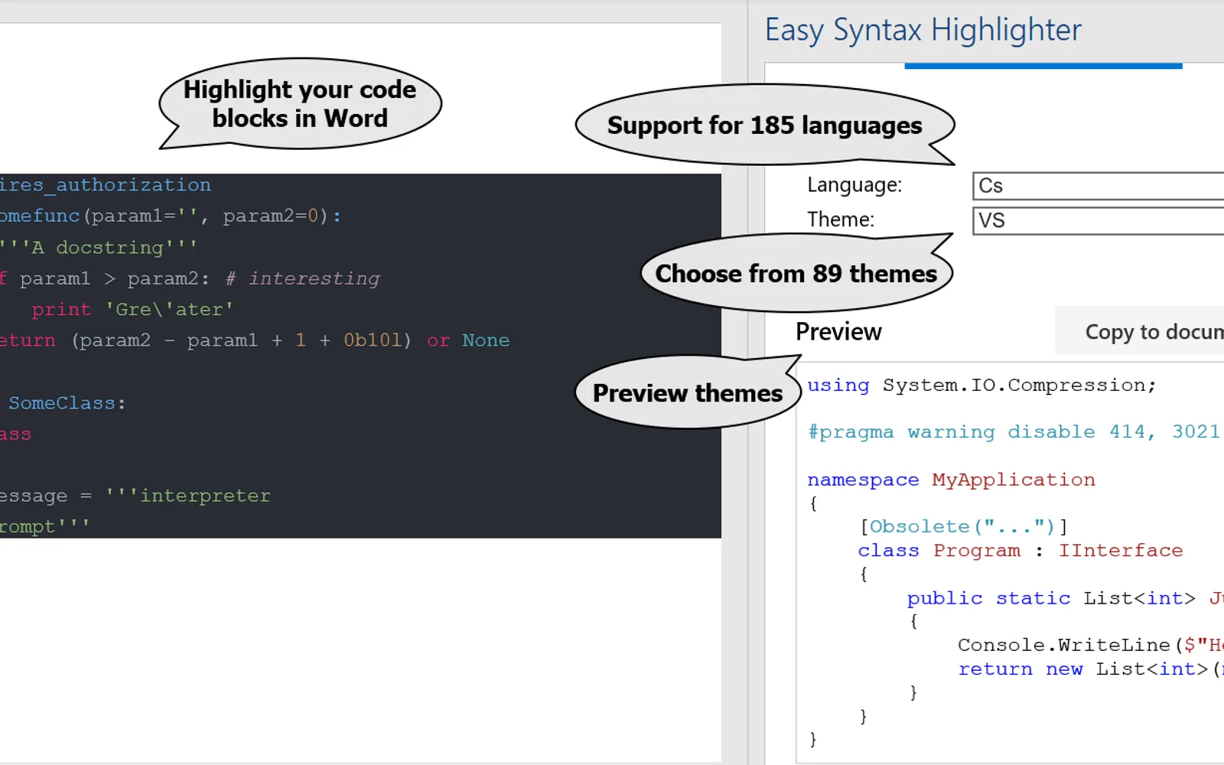
Task: Click the '# interesting' comment in code block
Action: (x=303, y=278)
